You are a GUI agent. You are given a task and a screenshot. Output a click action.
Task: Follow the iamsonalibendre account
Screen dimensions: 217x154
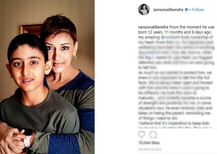click(198, 9)
